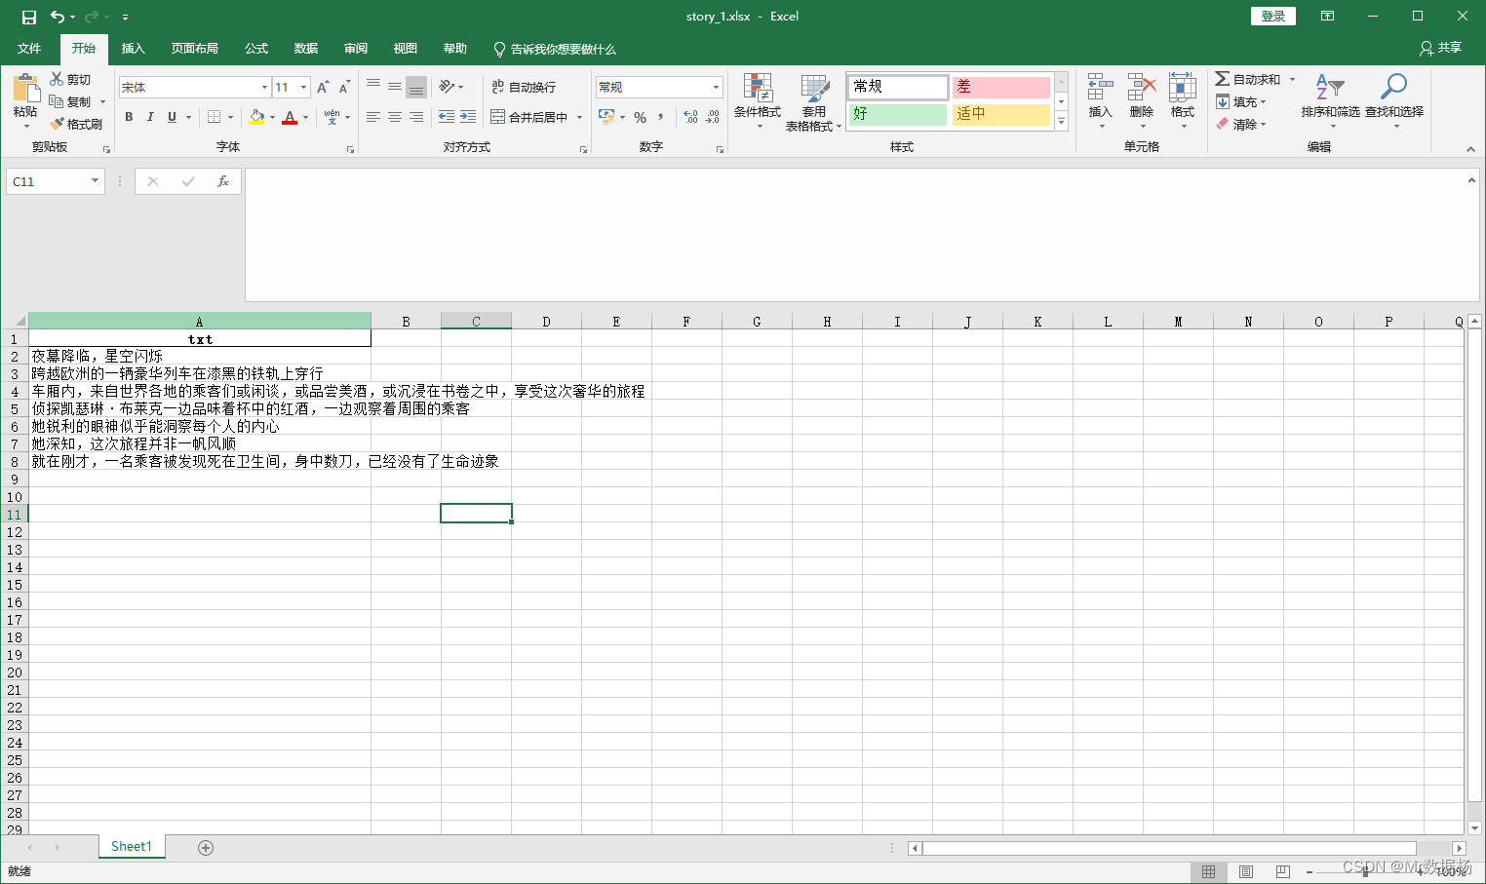The height and width of the screenshot is (884, 1486).
Task: Toggle Underline formatting
Action: coord(173,117)
